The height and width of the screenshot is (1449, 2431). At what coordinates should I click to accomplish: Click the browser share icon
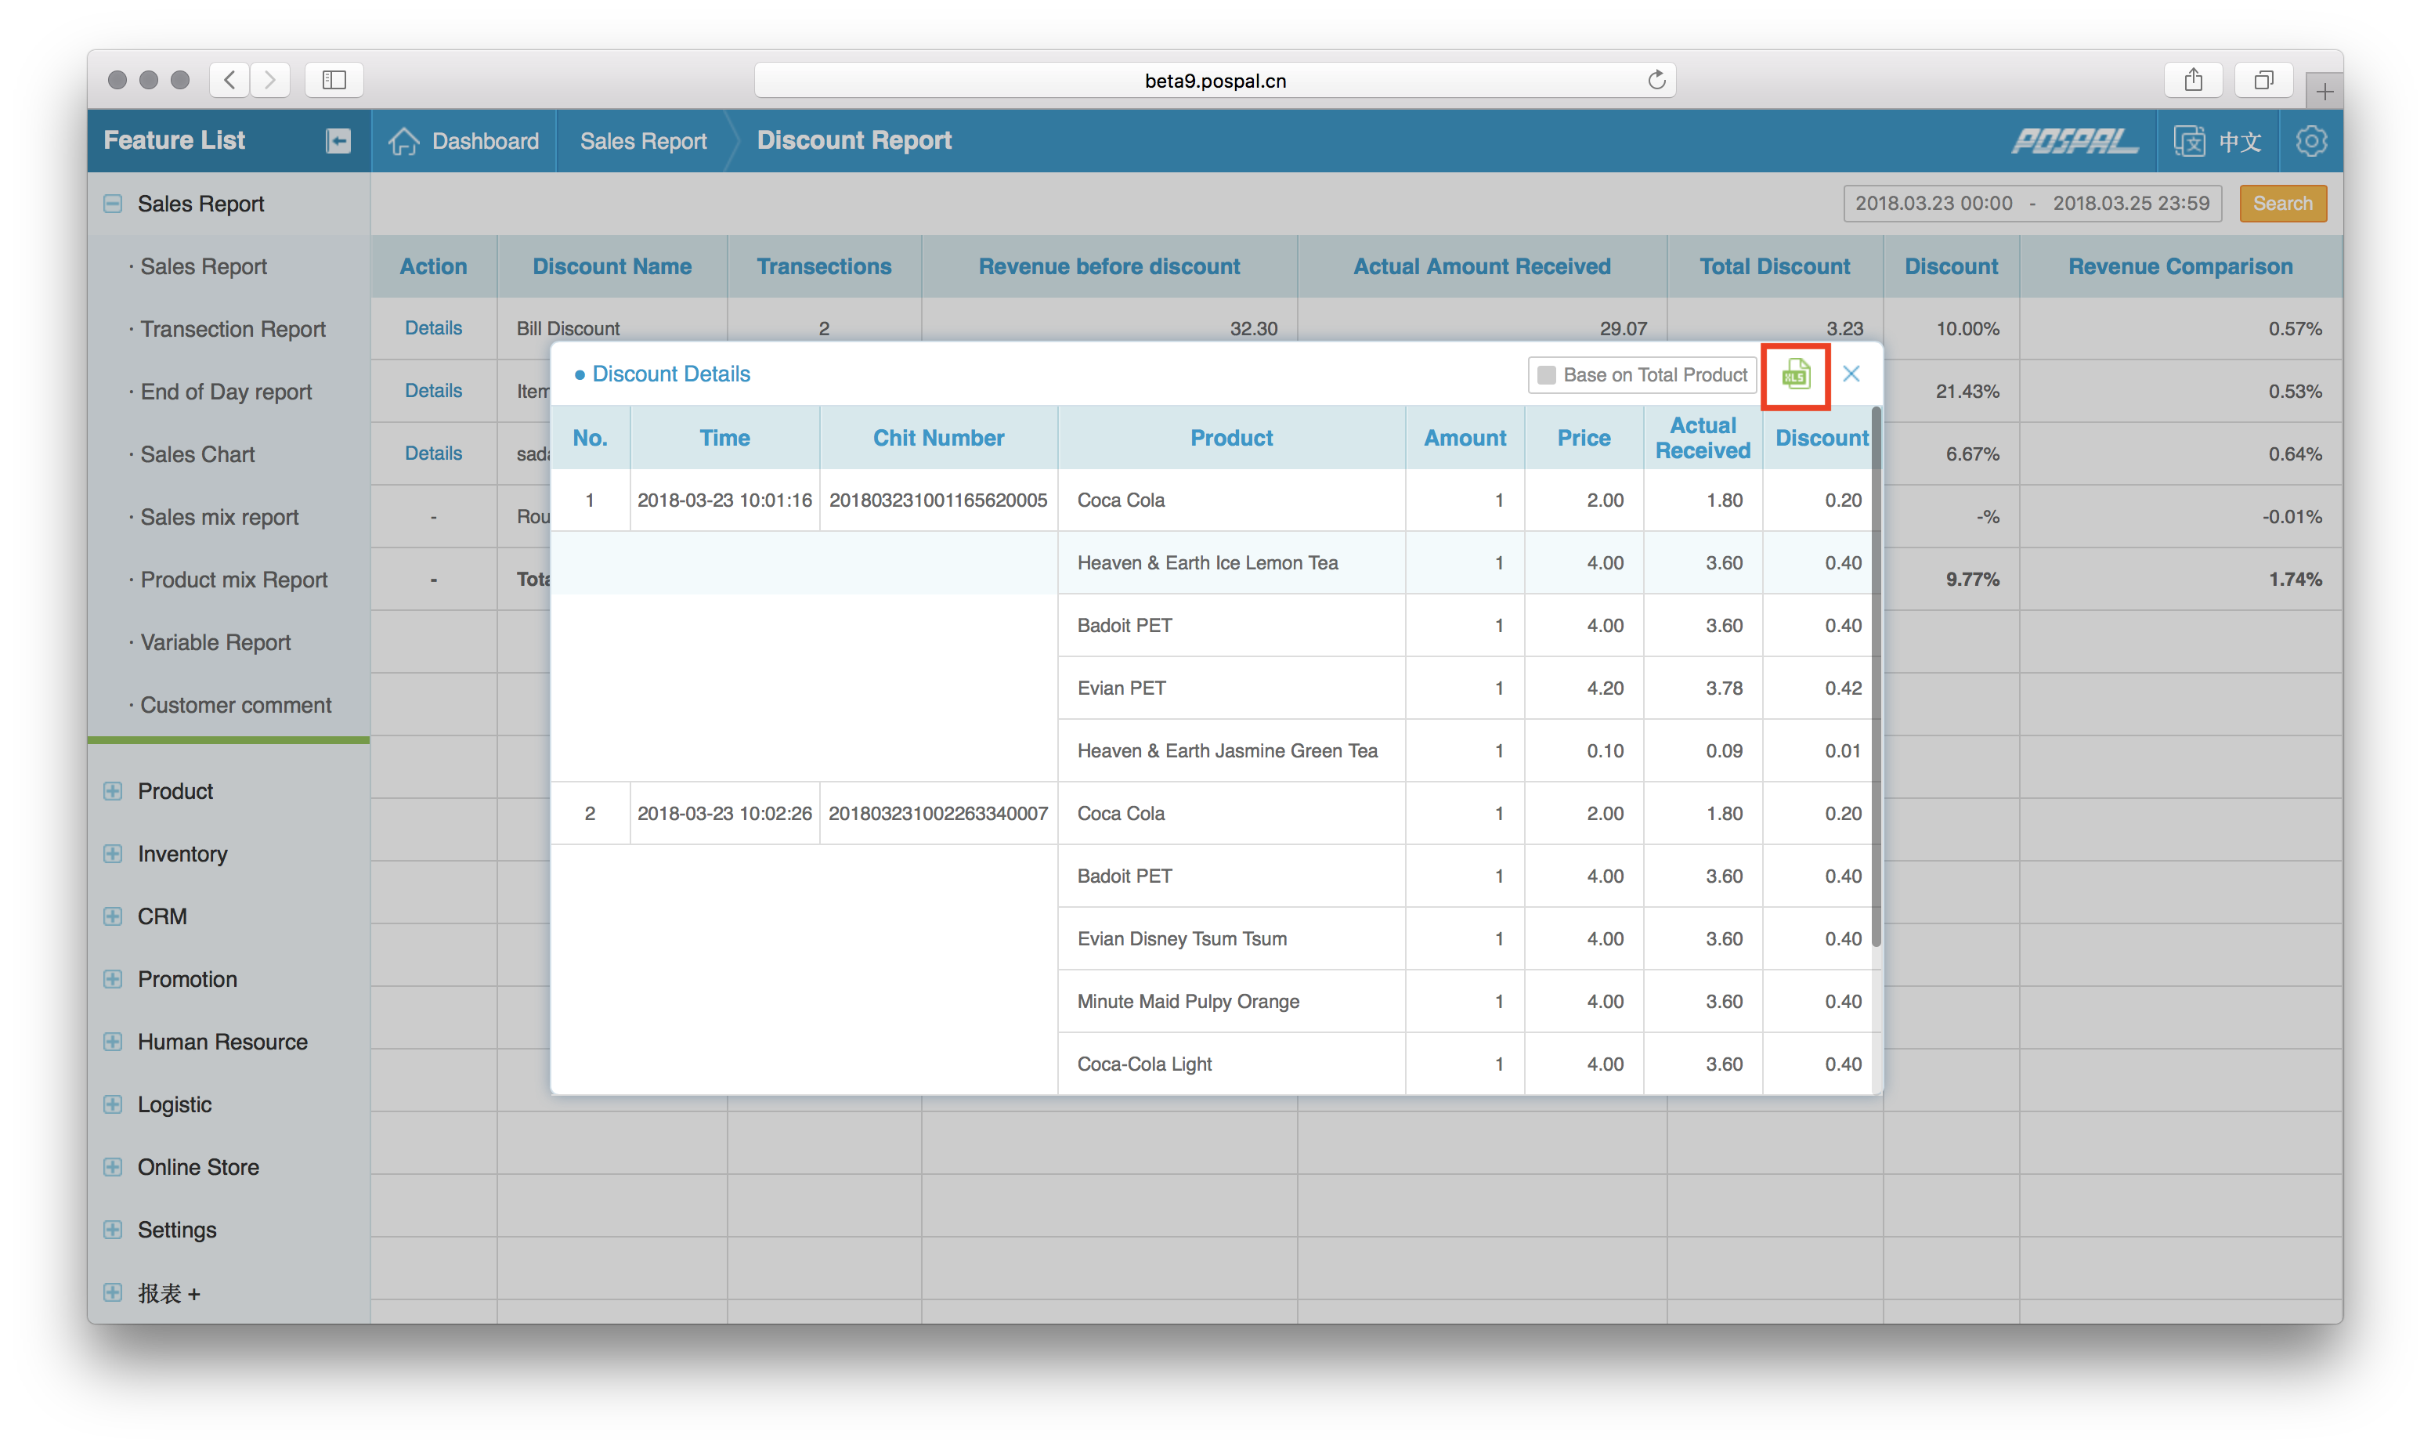(2193, 80)
